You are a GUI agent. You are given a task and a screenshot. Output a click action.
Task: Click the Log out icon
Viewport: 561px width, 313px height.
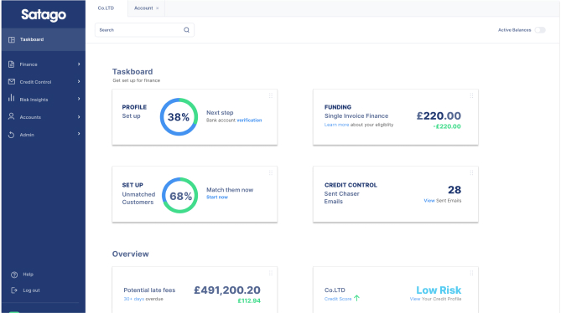tap(14, 290)
